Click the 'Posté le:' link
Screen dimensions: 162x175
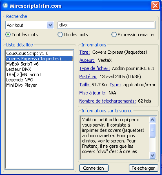[x=88, y=77]
